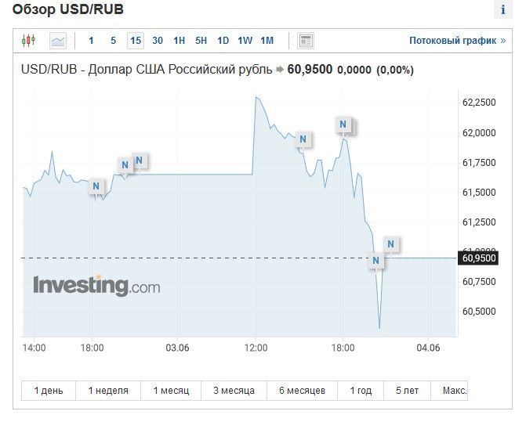Set interval to 1D
The height and width of the screenshot is (422, 526).
tap(223, 41)
